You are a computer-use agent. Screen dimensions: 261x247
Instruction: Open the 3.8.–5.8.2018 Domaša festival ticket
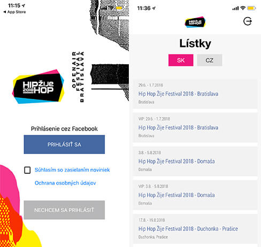(195, 161)
